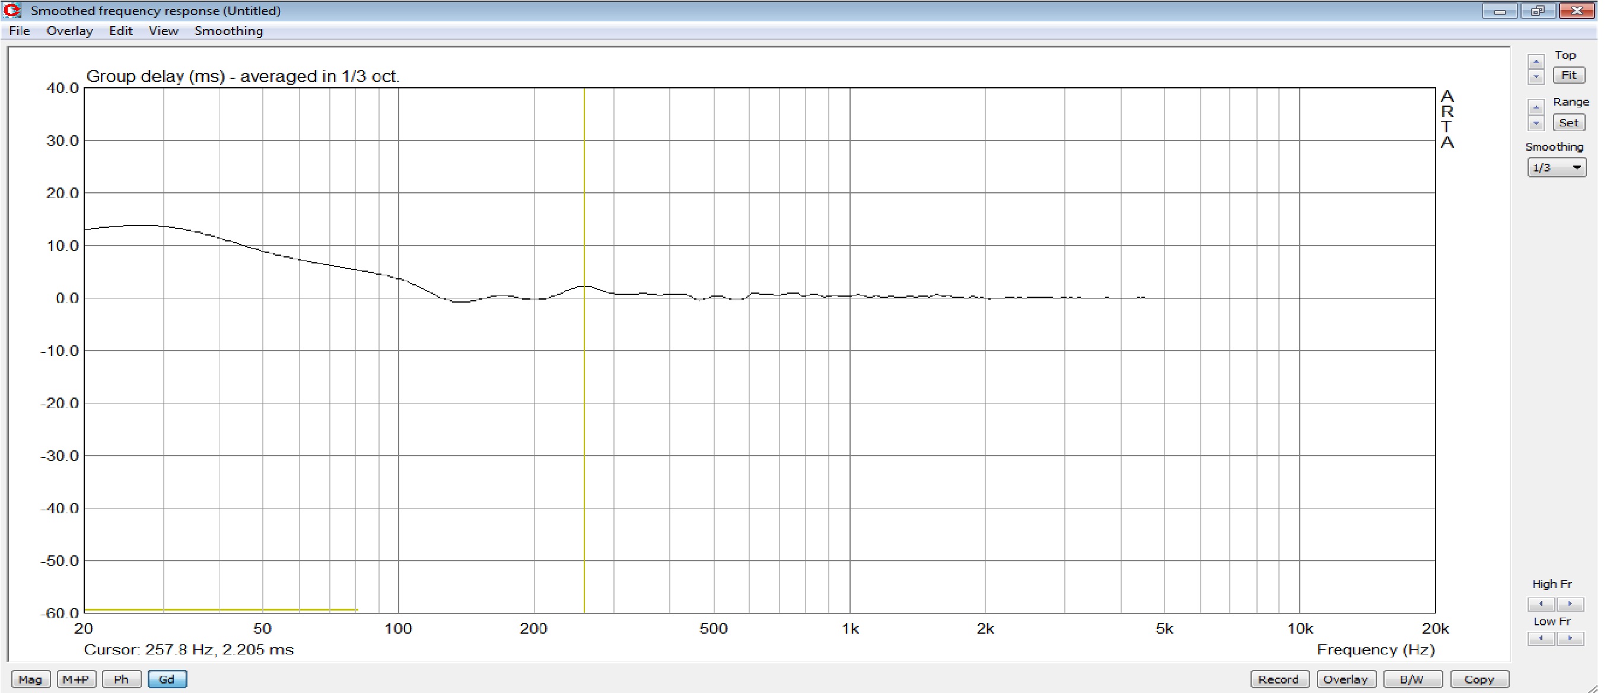Click High Fr right arrow
Viewport: 1610px width, 693px height.
(1570, 603)
